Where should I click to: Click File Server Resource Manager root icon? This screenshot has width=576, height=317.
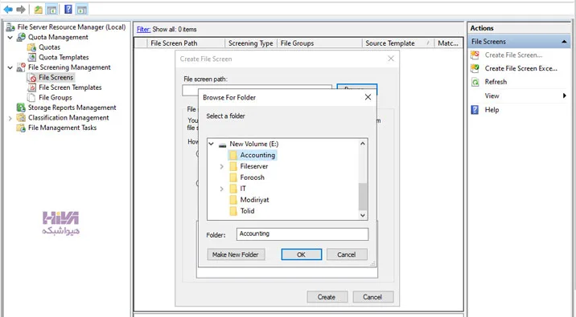10,27
